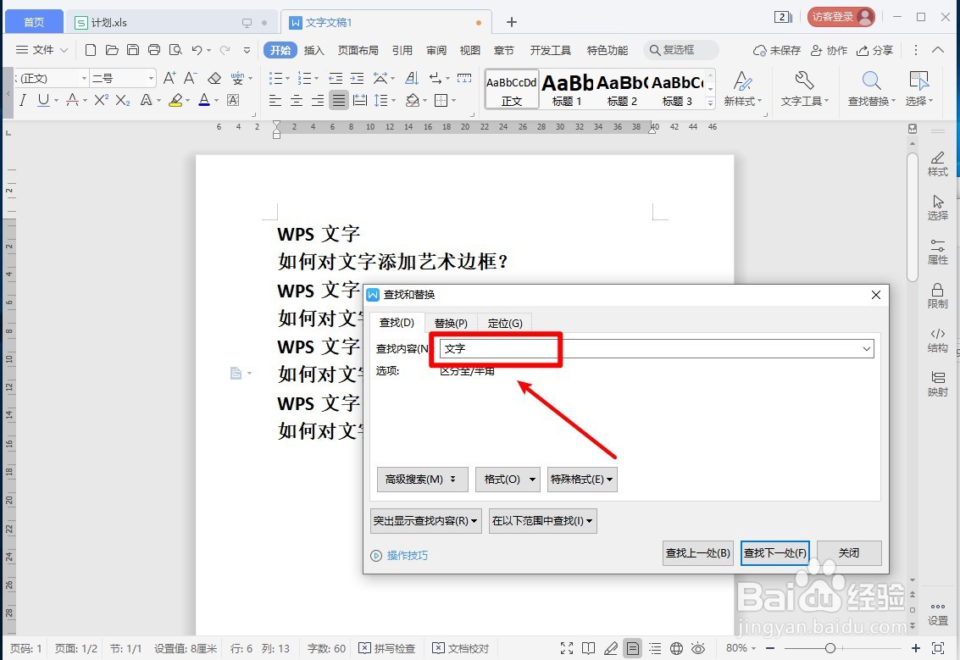Expand the 查找内容 history dropdown arrow
Viewport: 960px width, 660px height.
pyautogui.click(x=866, y=349)
